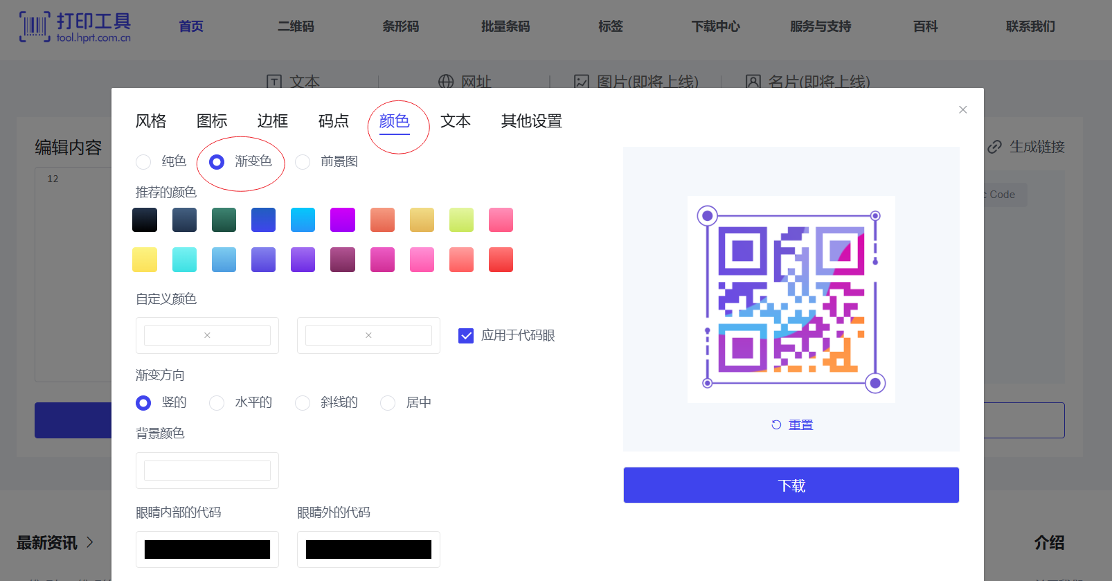Click the 名片 business card icon behind dialog
The image size is (1112, 581).
(753, 82)
